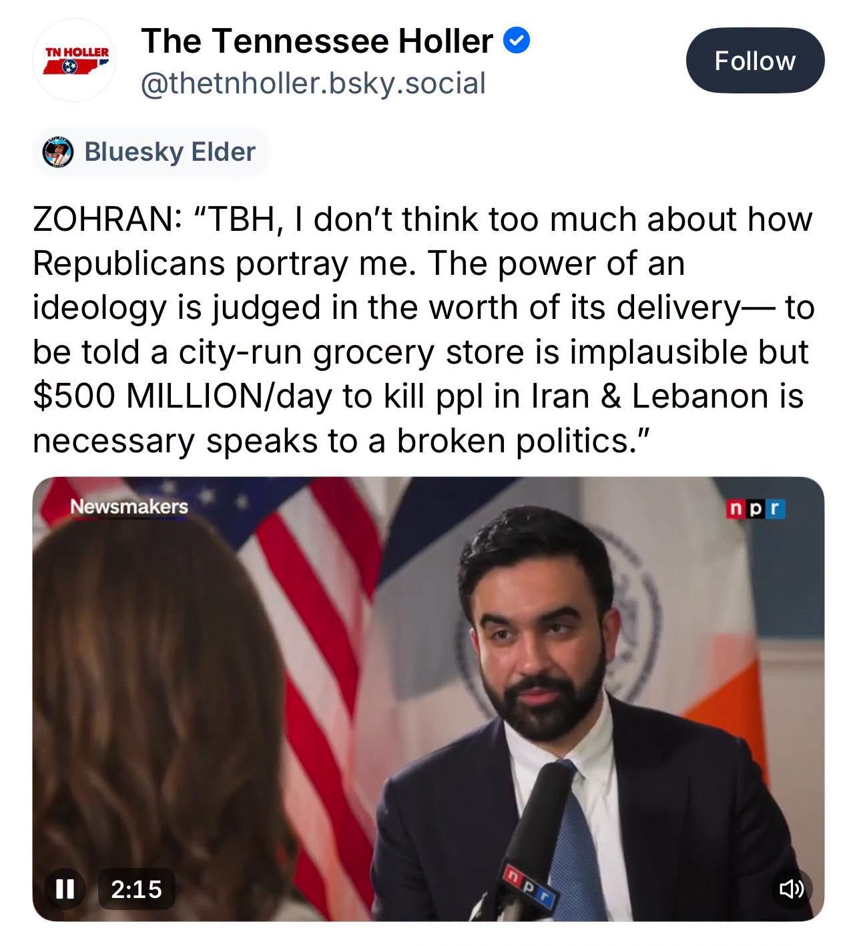Open the Bluesky Elder label text
This screenshot has height=946, width=857.
point(170,152)
